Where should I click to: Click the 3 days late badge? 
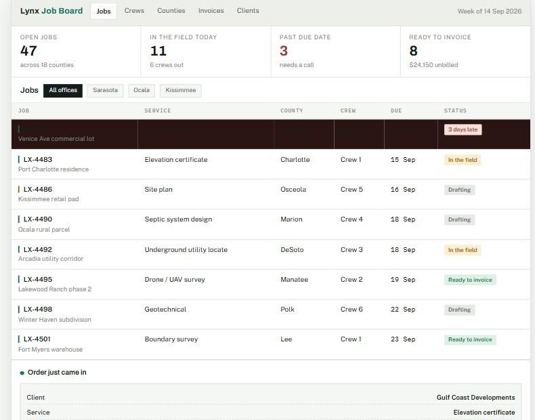(463, 129)
